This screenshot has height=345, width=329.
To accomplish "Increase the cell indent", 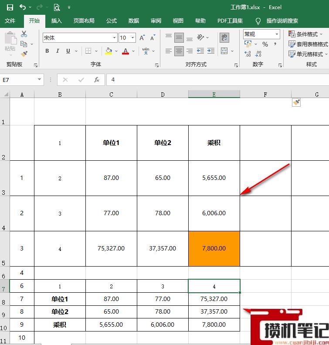I will 211,51.
